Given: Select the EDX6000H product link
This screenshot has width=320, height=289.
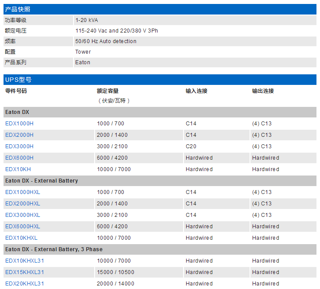Looking at the screenshot, I should coord(19,158).
